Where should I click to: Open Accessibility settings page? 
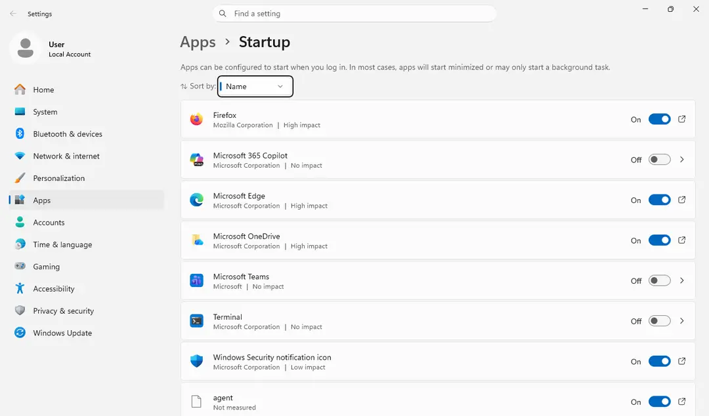point(86,288)
